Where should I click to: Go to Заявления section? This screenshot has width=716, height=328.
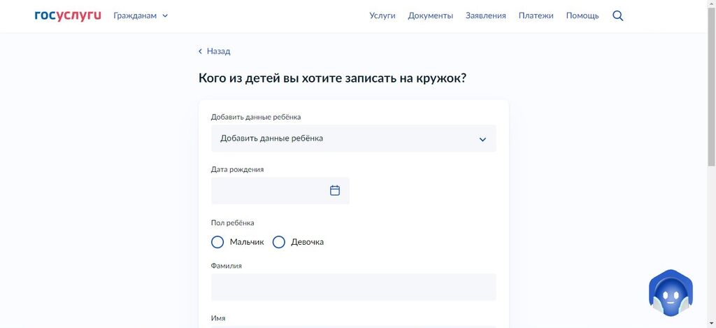(485, 15)
